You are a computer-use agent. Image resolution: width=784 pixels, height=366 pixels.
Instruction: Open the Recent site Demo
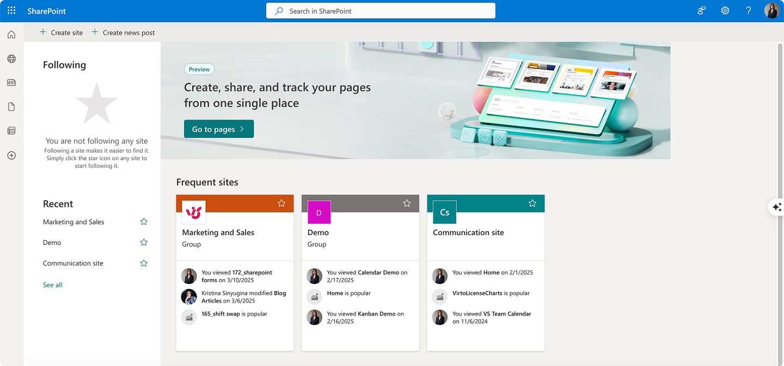point(52,242)
